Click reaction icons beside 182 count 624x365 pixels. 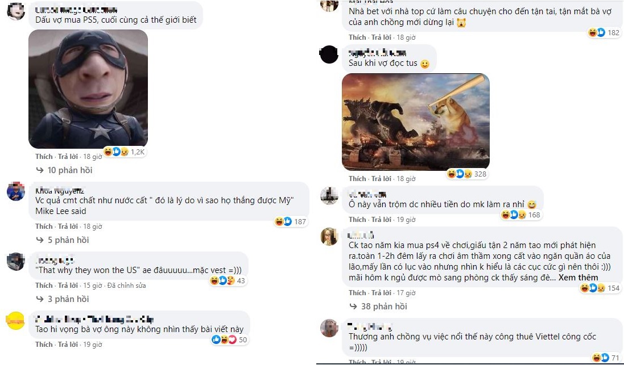(597, 32)
